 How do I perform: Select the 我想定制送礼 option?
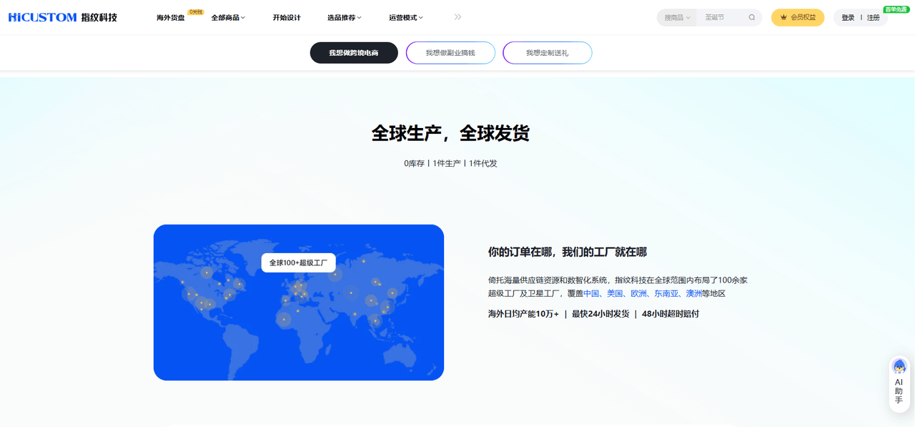(547, 53)
